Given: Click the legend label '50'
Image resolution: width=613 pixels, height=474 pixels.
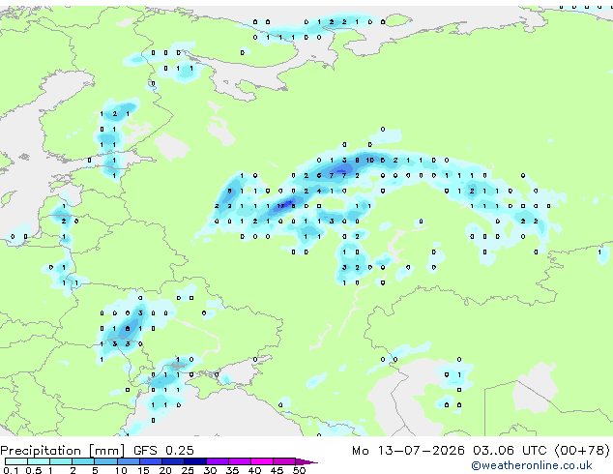Looking at the screenshot, I should click(299, 470).
